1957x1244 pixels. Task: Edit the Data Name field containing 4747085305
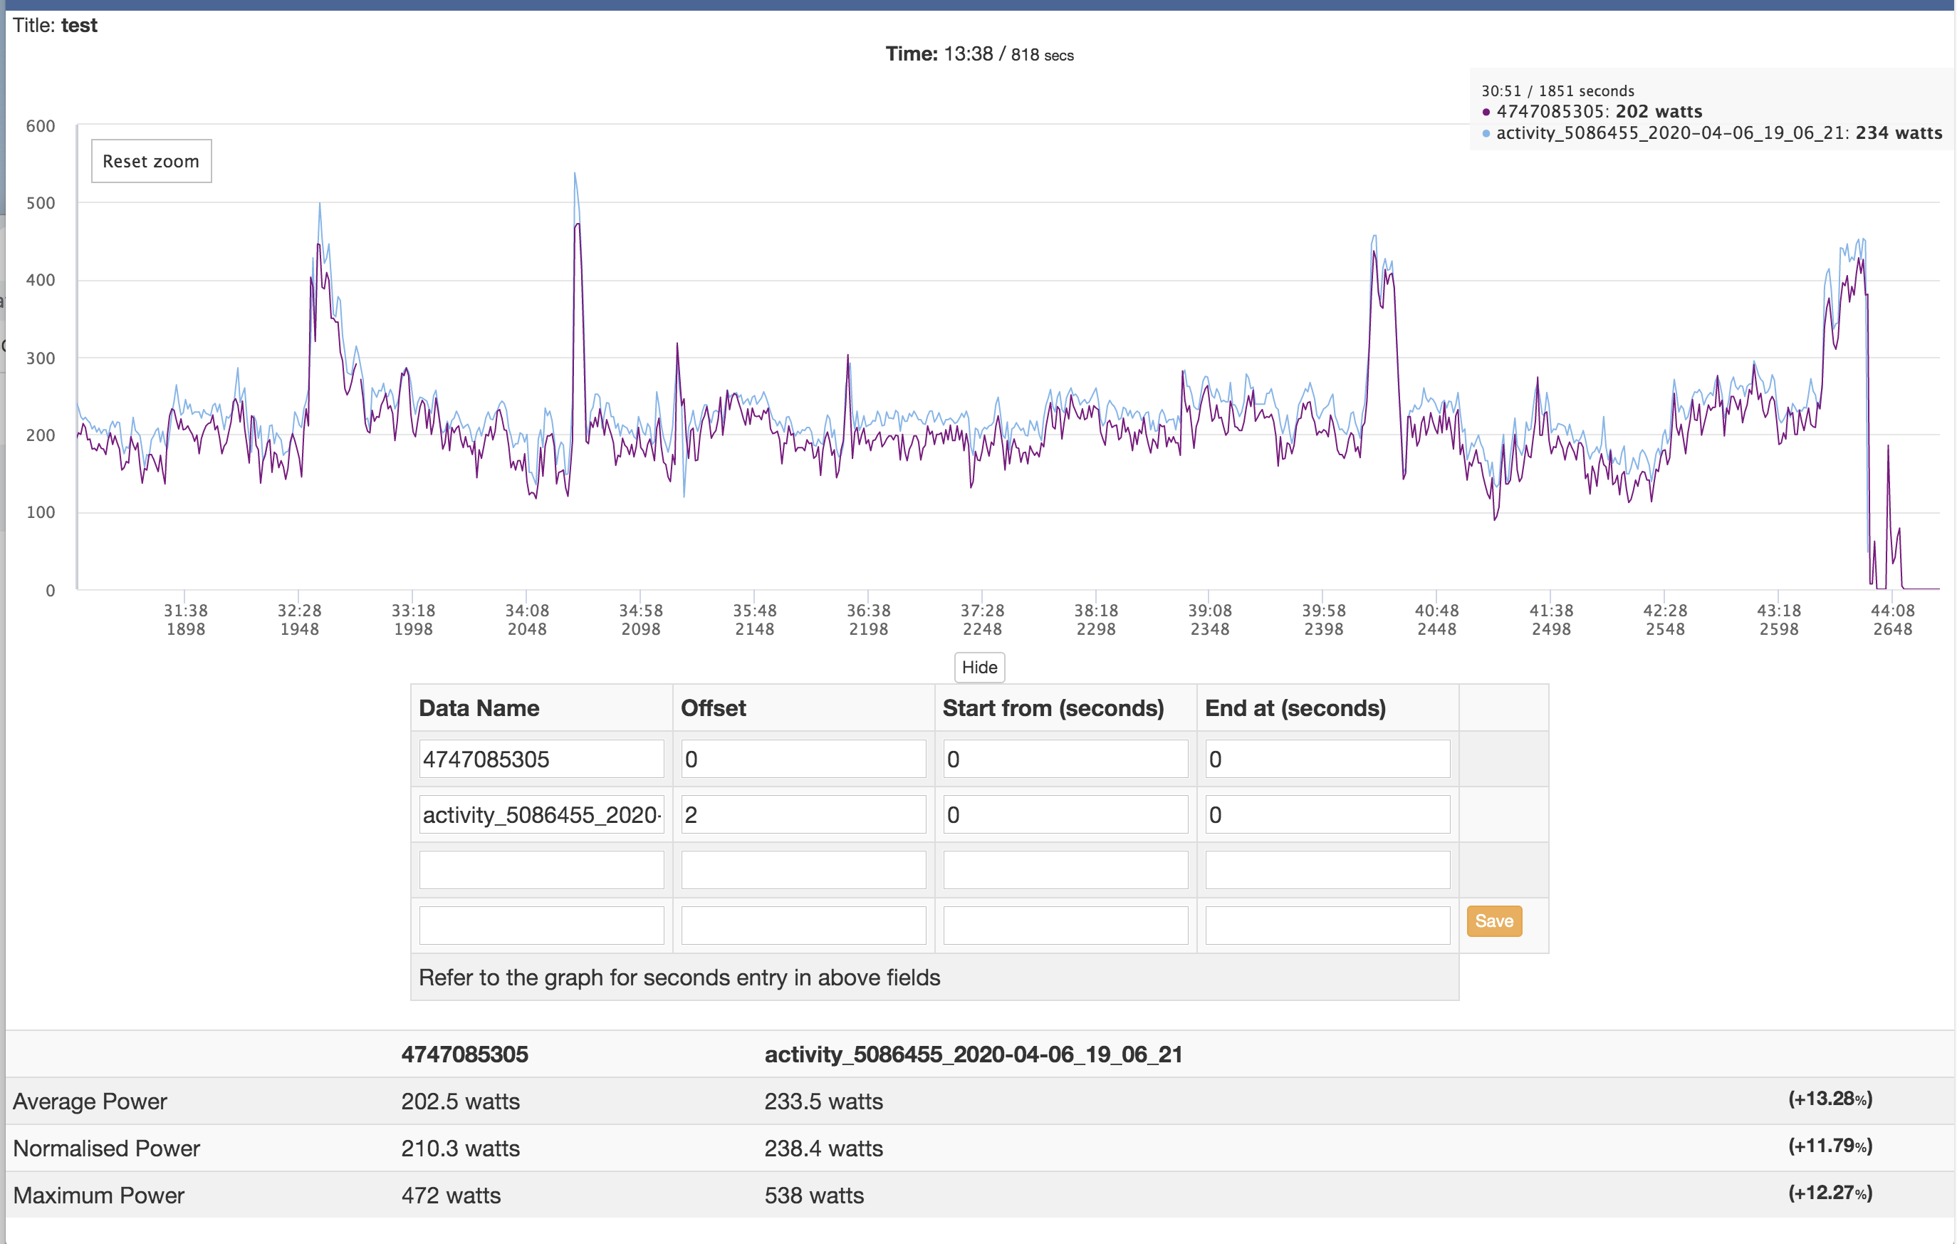(541, 759)
